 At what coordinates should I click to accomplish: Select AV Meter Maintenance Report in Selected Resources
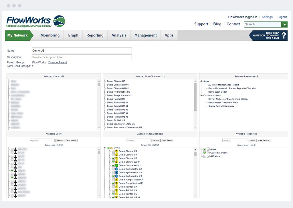pos(224,85)
